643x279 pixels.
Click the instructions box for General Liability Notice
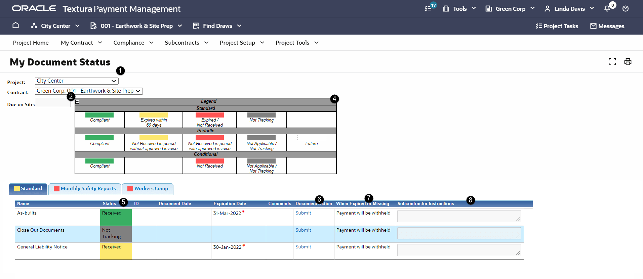pyautogui.click(x=459, y=250)
